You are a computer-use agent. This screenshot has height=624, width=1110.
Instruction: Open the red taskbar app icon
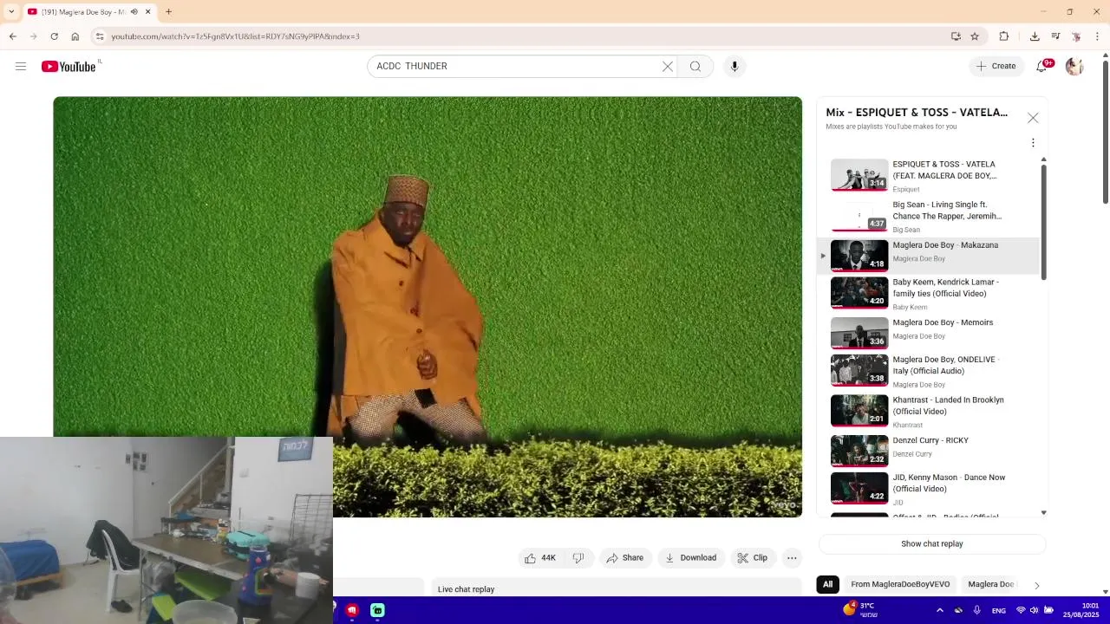[352, 610]
